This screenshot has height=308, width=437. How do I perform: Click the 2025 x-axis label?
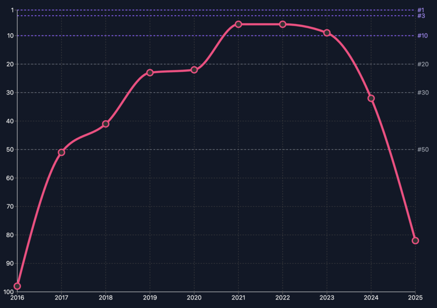coord(415,298)
